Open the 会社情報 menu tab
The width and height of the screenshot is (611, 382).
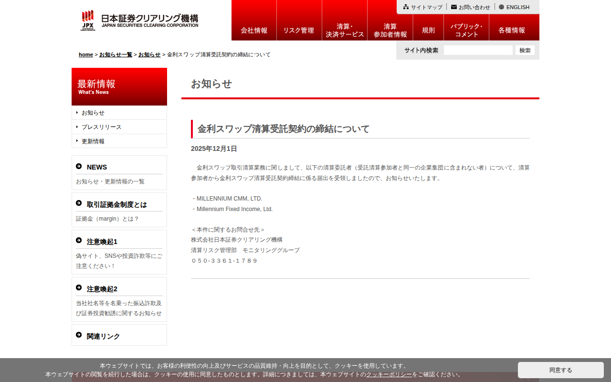[254, 30]
